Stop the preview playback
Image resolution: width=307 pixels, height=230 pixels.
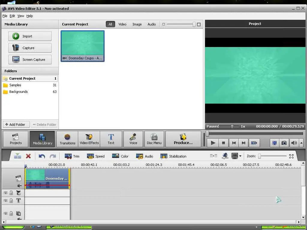pyautogui.click(x=223, y=143)
